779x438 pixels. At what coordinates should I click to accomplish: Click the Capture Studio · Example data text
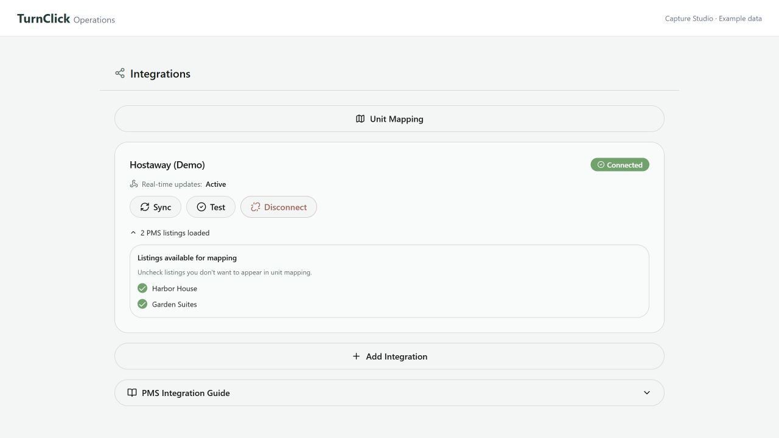point(713,18)
